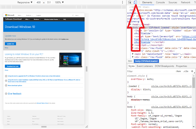This screenshot has width=196, height=129.
Task: Expand the head element node
Action: [130, 25]
